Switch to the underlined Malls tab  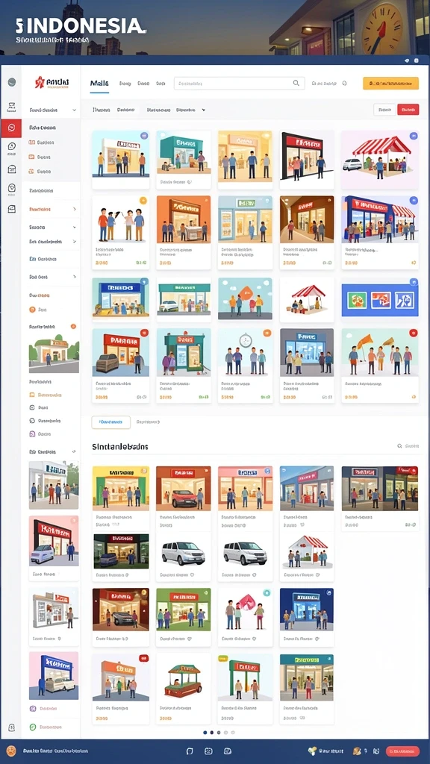[x=99, y=84]
